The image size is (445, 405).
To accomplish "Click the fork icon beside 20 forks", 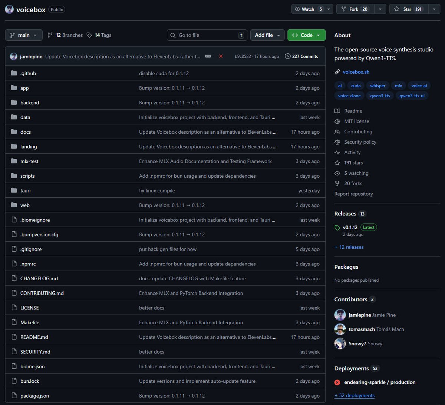I will coord(337,183).
